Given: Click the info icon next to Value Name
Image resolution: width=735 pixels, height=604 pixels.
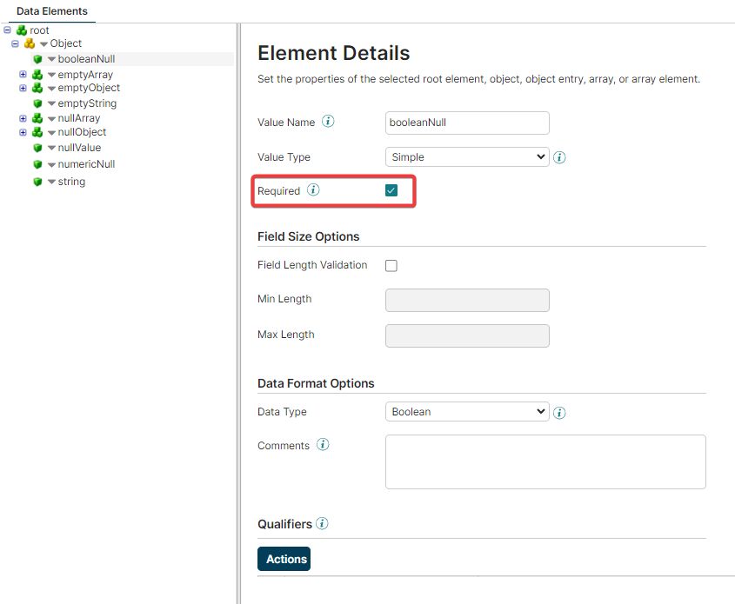Looking at the screenshot, I should [x=328, y=122].
